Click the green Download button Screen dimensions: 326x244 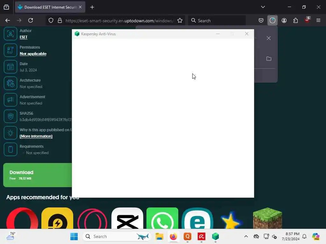[38, 175]
